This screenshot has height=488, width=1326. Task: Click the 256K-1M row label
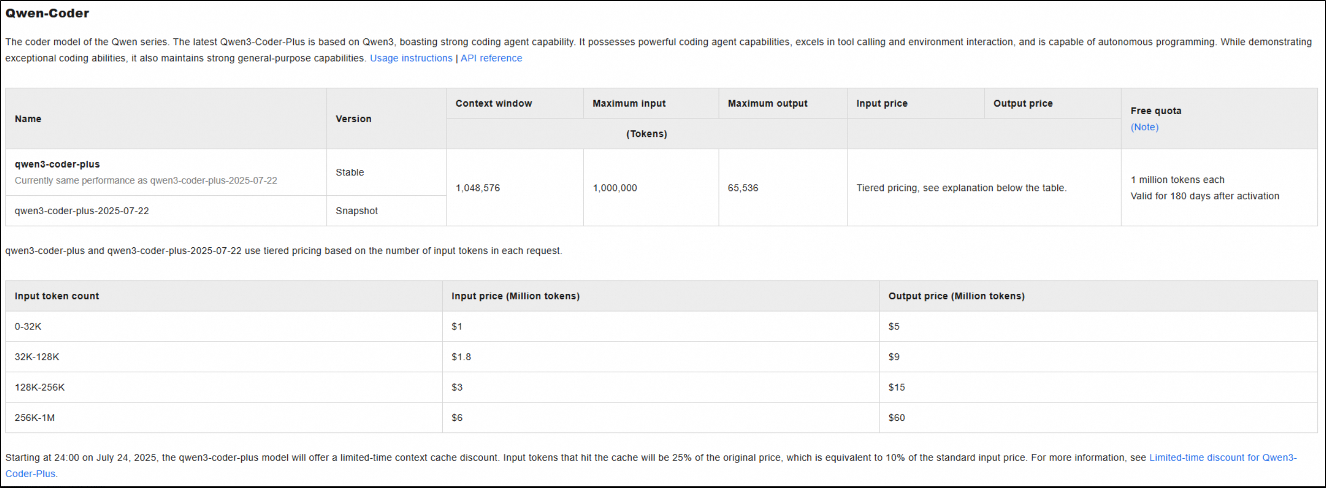pyautogui.click(x=35, y=418)
